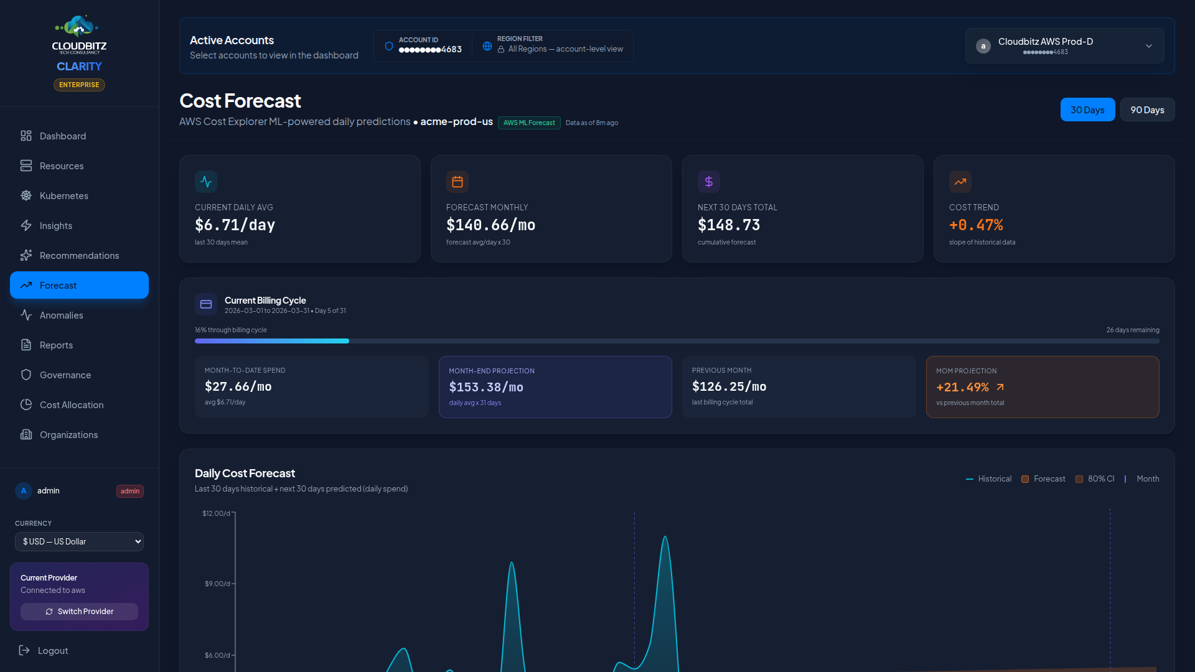This screenshot has width=1195, height=672.
Task: Click the Cost Allocation pie icon
Action: pos(26,404)
